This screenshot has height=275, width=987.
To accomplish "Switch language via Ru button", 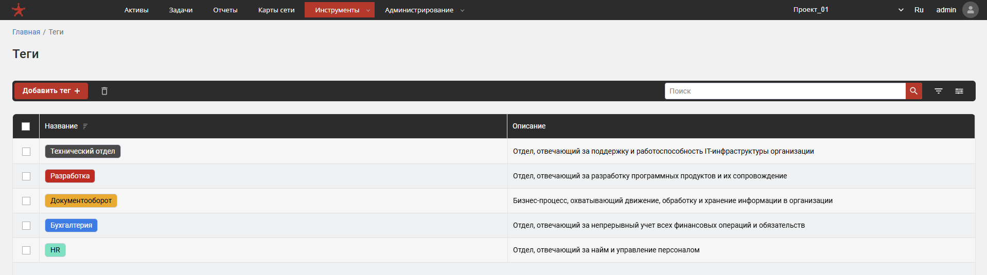I will click(x=919, y=10).
